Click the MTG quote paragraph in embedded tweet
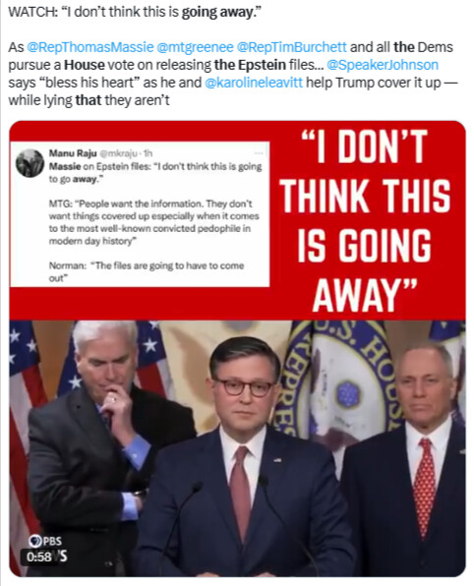This screenshot has height=586, width=474. pos(154,222)
